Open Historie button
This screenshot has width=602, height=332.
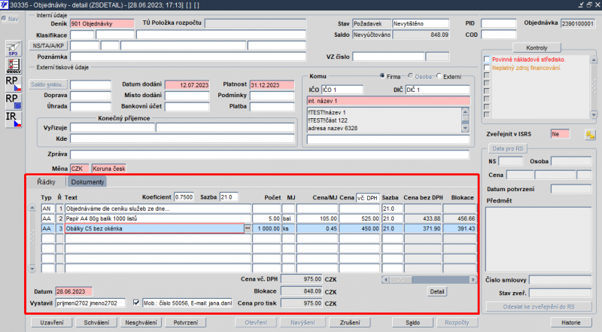(570, 322)
